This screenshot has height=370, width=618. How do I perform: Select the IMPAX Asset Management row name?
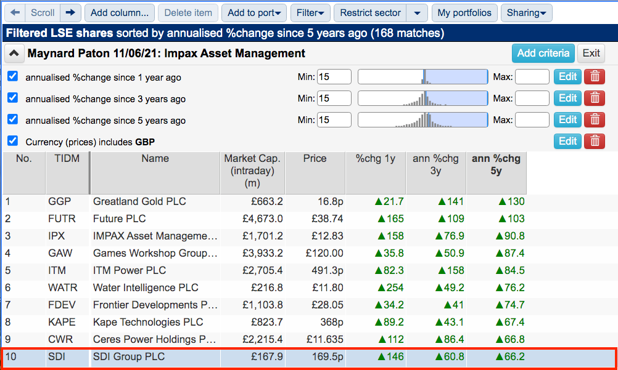click(155, 236)
